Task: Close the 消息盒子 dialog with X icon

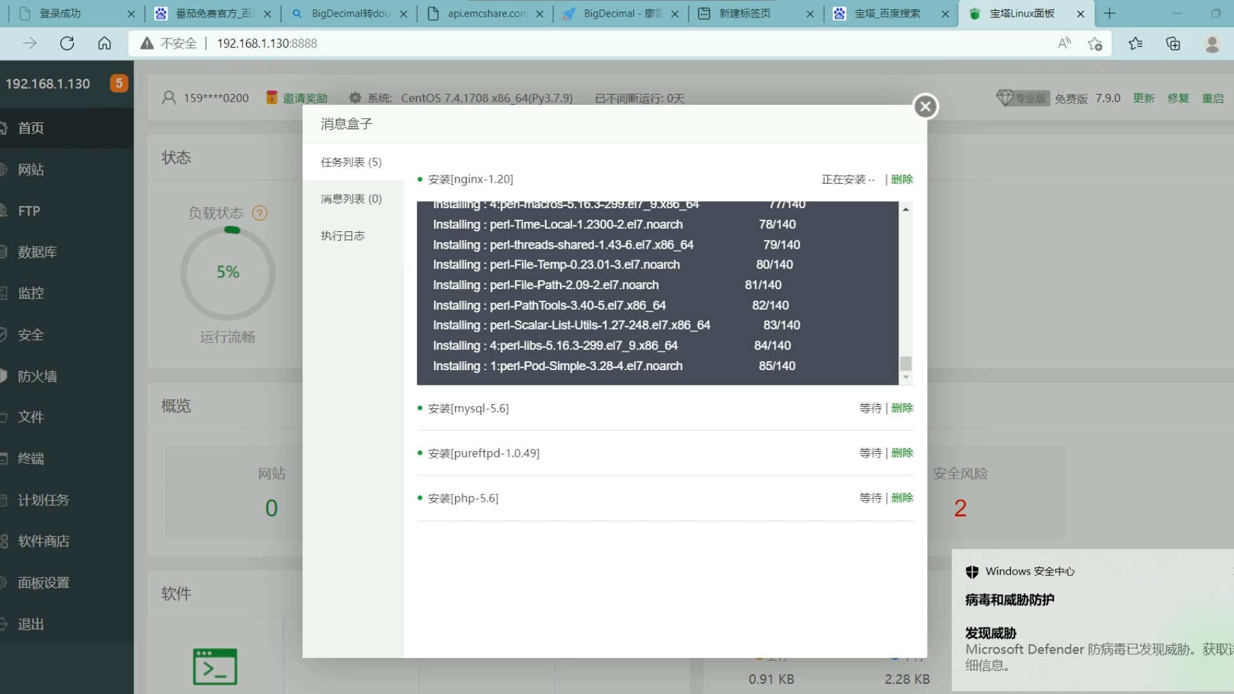Action: (925, 107)
